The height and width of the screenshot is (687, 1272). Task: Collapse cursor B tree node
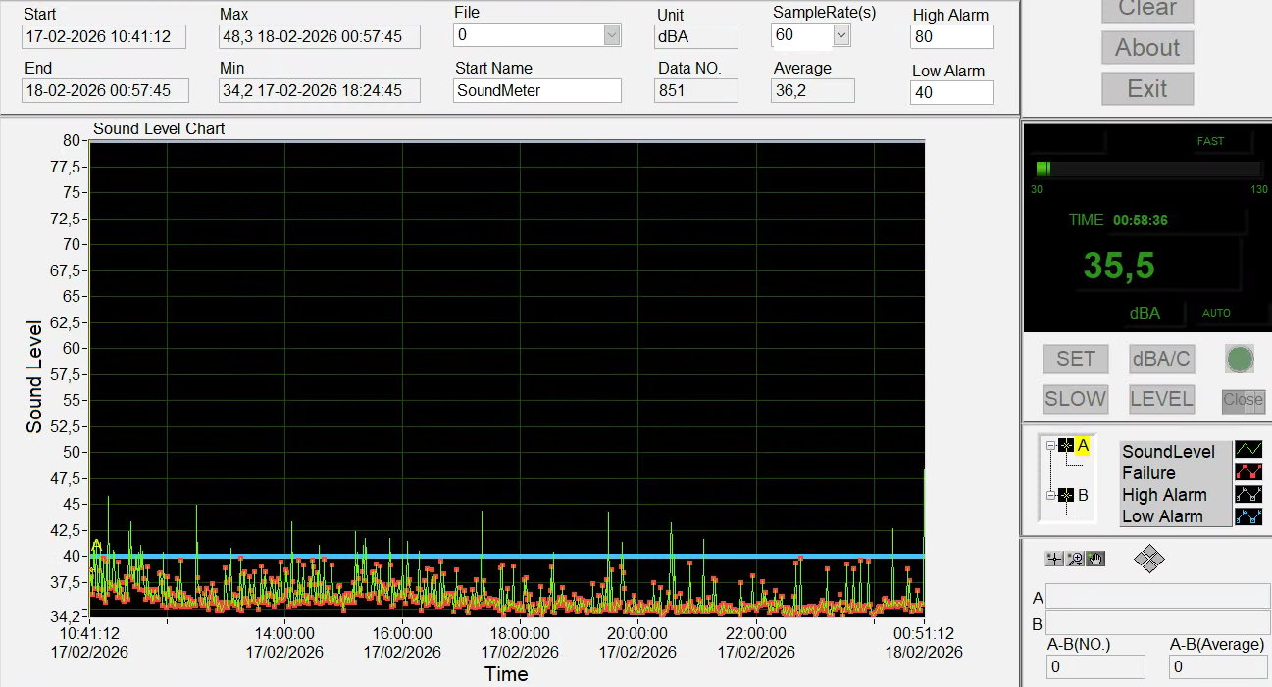pos(1050,496)
